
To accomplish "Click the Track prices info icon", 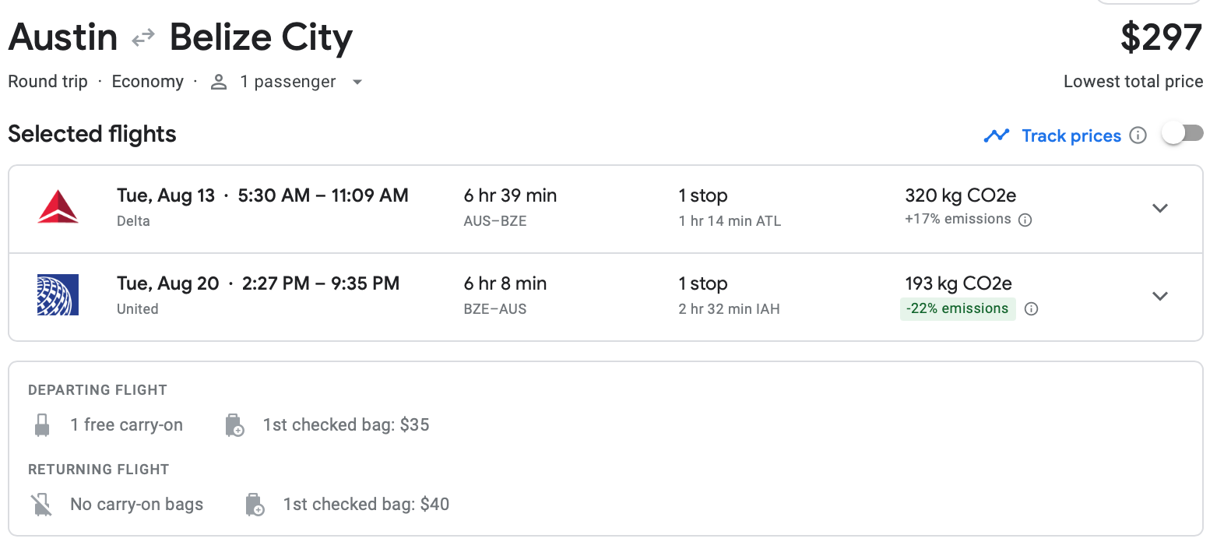I will (1138, 135).
